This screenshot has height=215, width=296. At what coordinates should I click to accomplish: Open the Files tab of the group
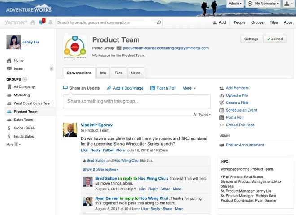pyautogui.click(x=118, y=73)
